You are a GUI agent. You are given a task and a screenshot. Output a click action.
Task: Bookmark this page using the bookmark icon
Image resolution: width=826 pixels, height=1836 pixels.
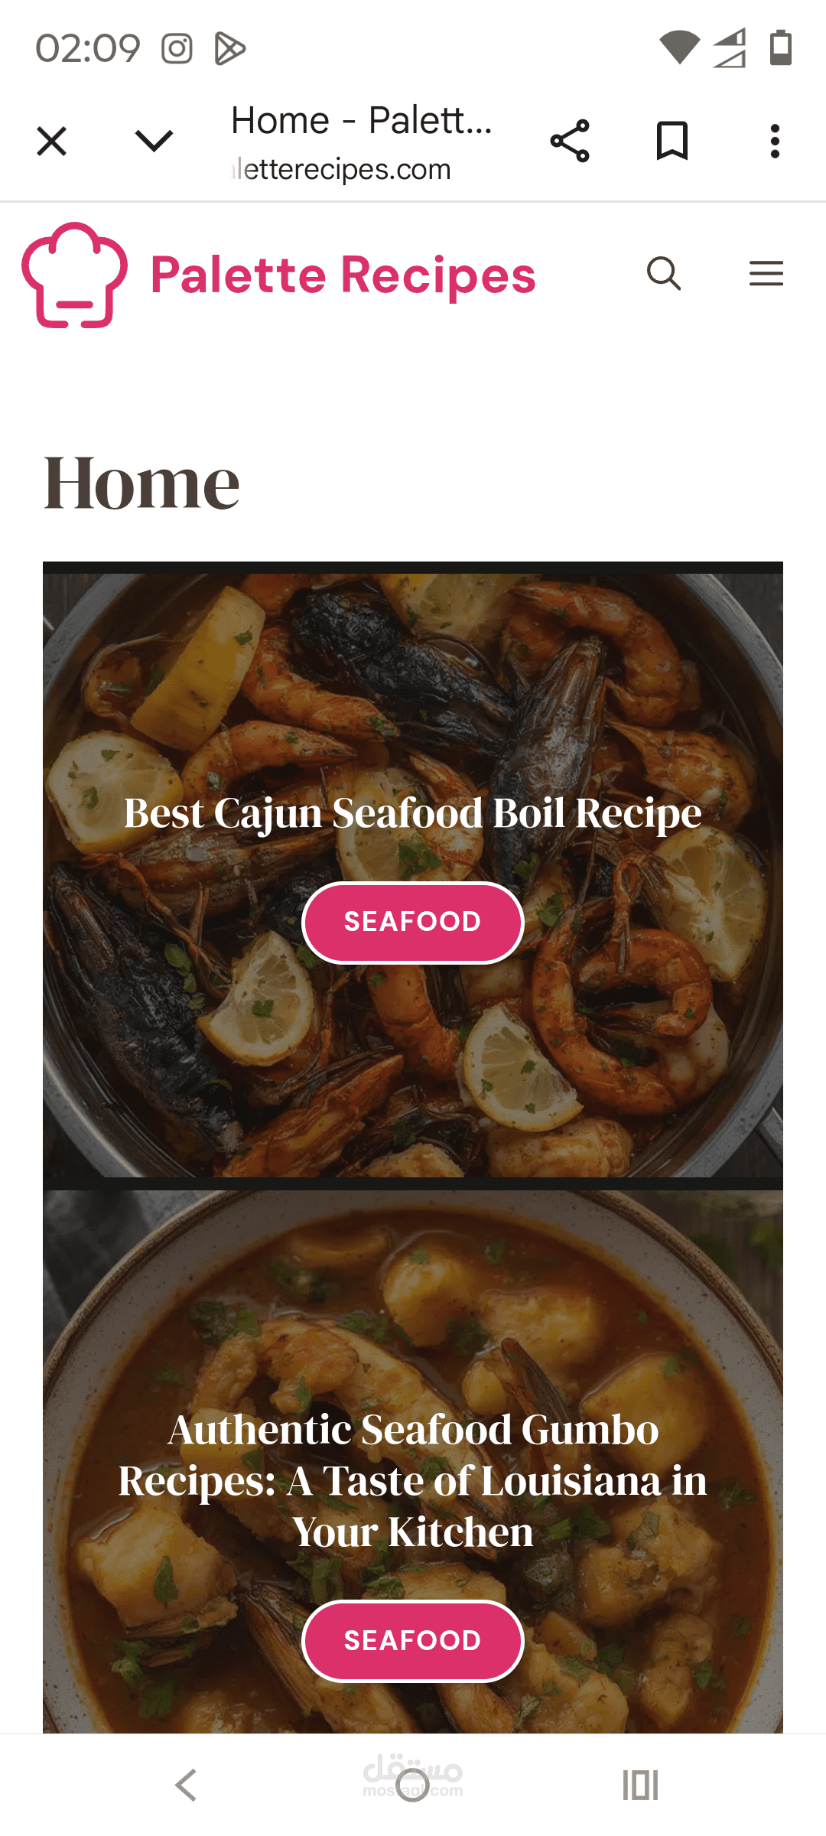[x=672, y=141]
